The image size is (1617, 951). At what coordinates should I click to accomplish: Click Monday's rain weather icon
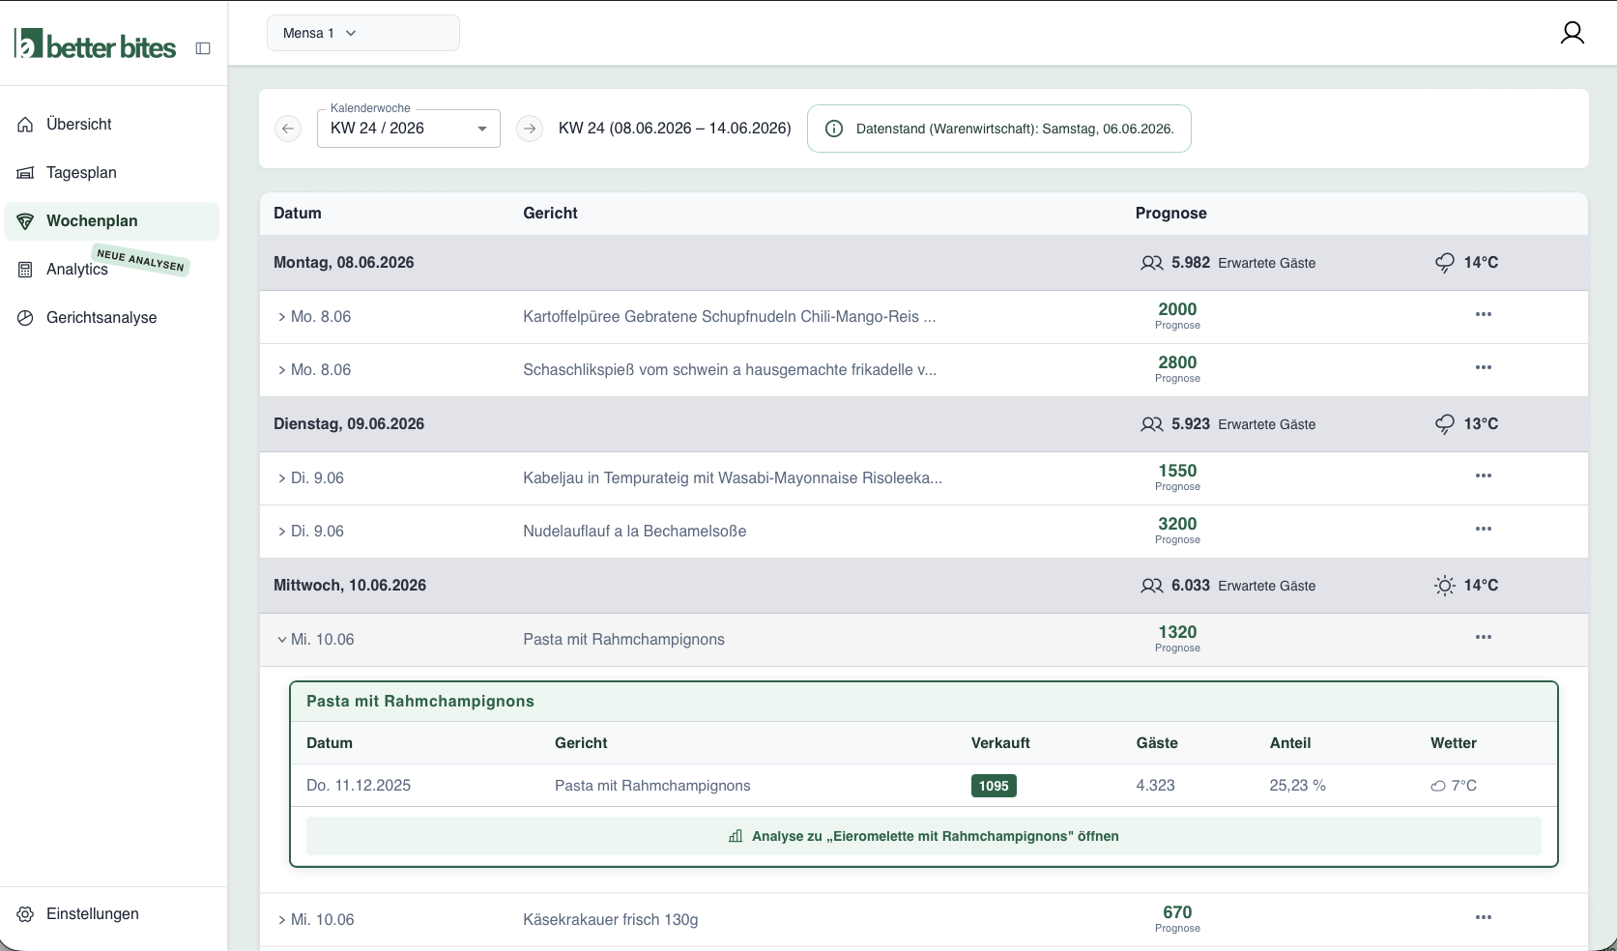(x=1445, y=263)
